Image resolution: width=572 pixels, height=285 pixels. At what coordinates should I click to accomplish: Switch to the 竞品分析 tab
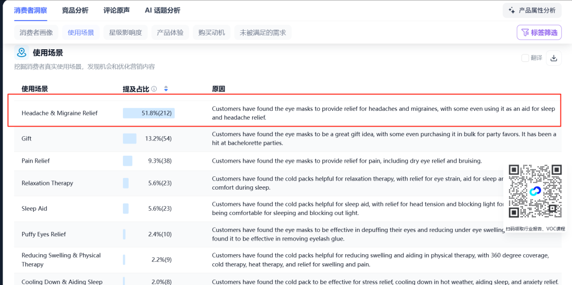coord(75,10)
